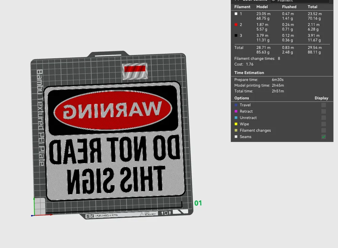Click the Filament header in the usage table
338x248 pixels.
tap(242, 6)
